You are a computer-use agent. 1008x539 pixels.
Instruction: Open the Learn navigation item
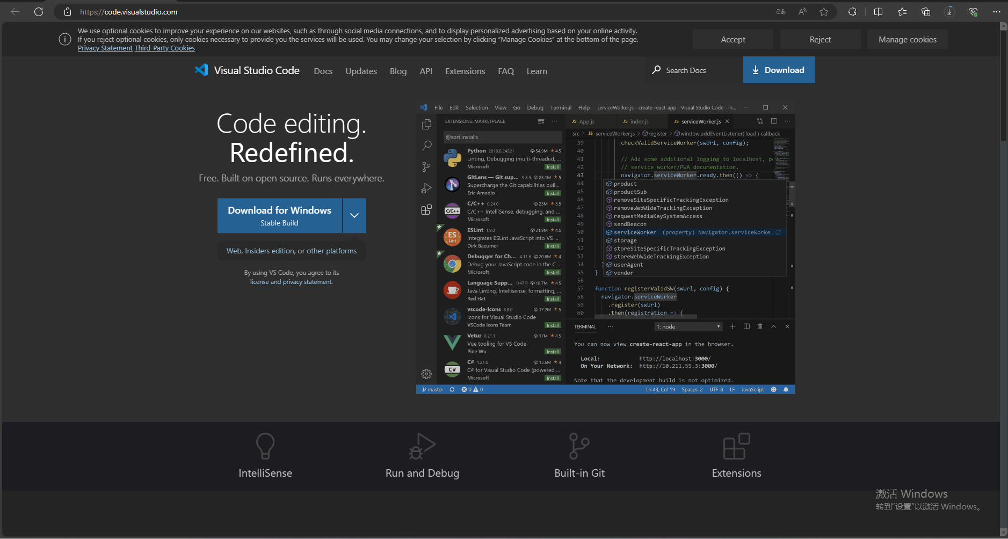point(537,71)
